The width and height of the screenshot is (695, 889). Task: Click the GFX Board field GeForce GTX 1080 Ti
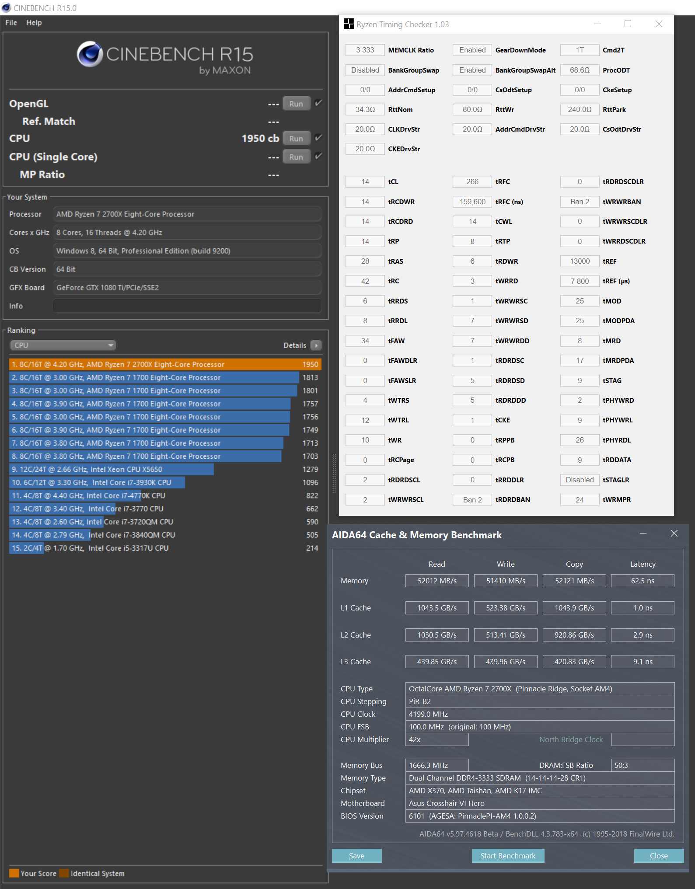point(187,288)
